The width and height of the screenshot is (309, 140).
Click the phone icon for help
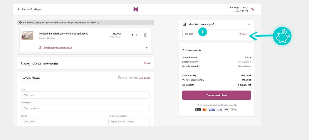point(253,9)
